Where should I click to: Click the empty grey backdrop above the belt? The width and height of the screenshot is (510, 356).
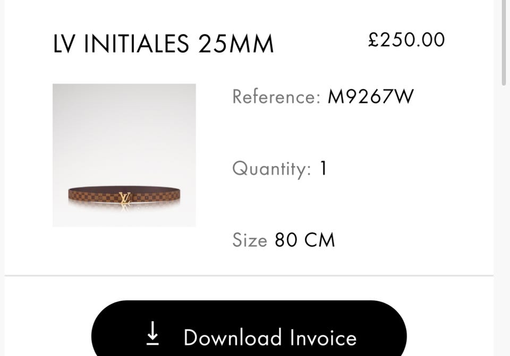tap(124, 130)
